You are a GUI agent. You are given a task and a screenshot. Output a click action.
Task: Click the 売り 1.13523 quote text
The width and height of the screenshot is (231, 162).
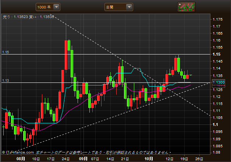[x=15, y=17]
